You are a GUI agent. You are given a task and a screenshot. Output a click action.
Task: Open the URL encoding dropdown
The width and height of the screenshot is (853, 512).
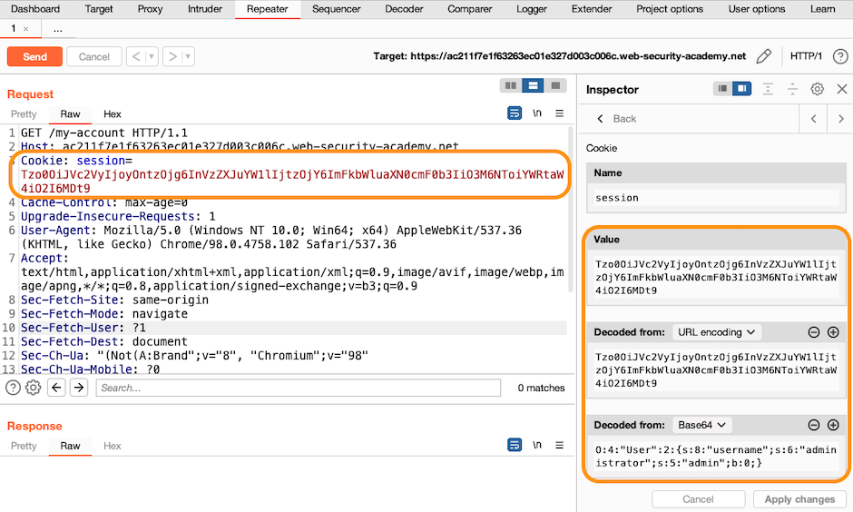point(717,332)
